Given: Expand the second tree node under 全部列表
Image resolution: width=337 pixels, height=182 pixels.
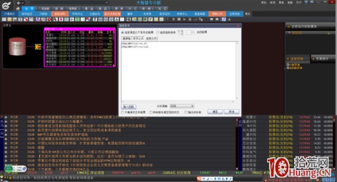Looking at the screenshot, I should click(288, 68).
